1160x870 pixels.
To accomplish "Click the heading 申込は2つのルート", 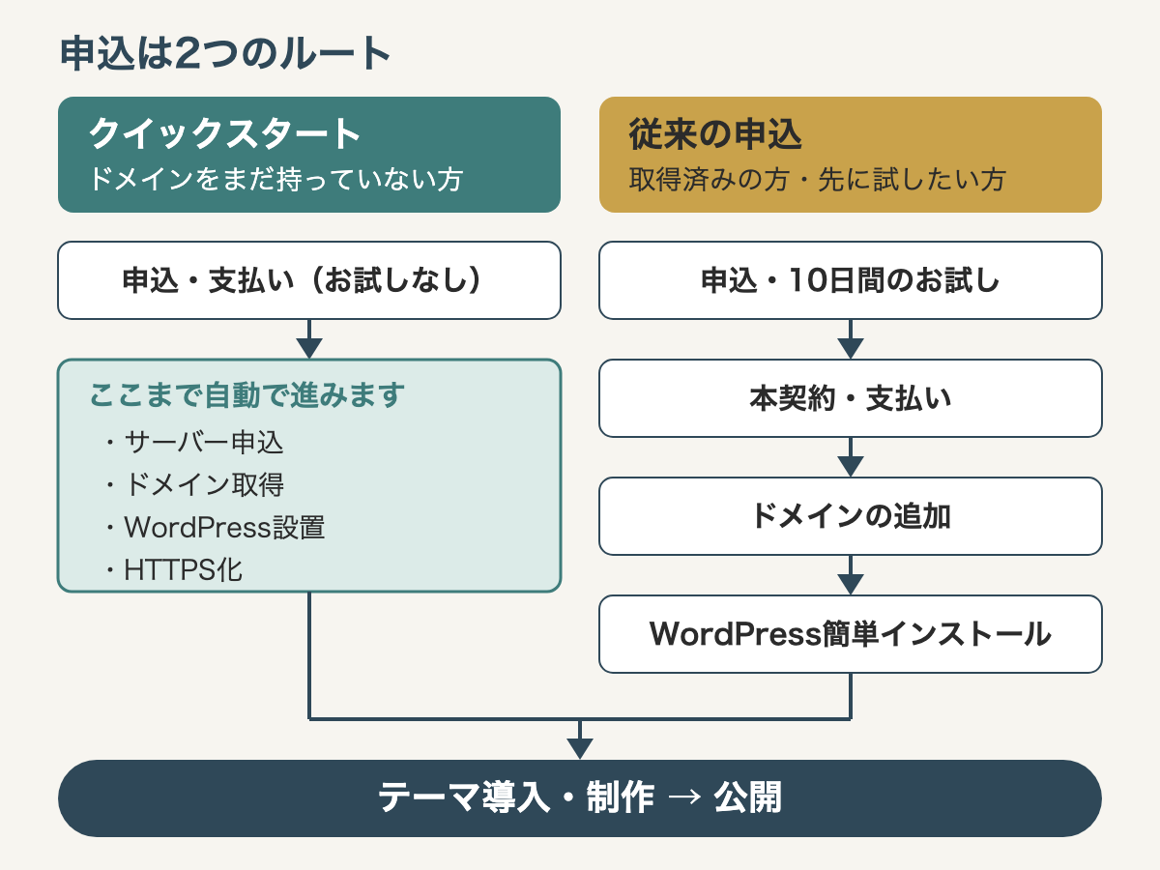I will (x=225, y=54).
